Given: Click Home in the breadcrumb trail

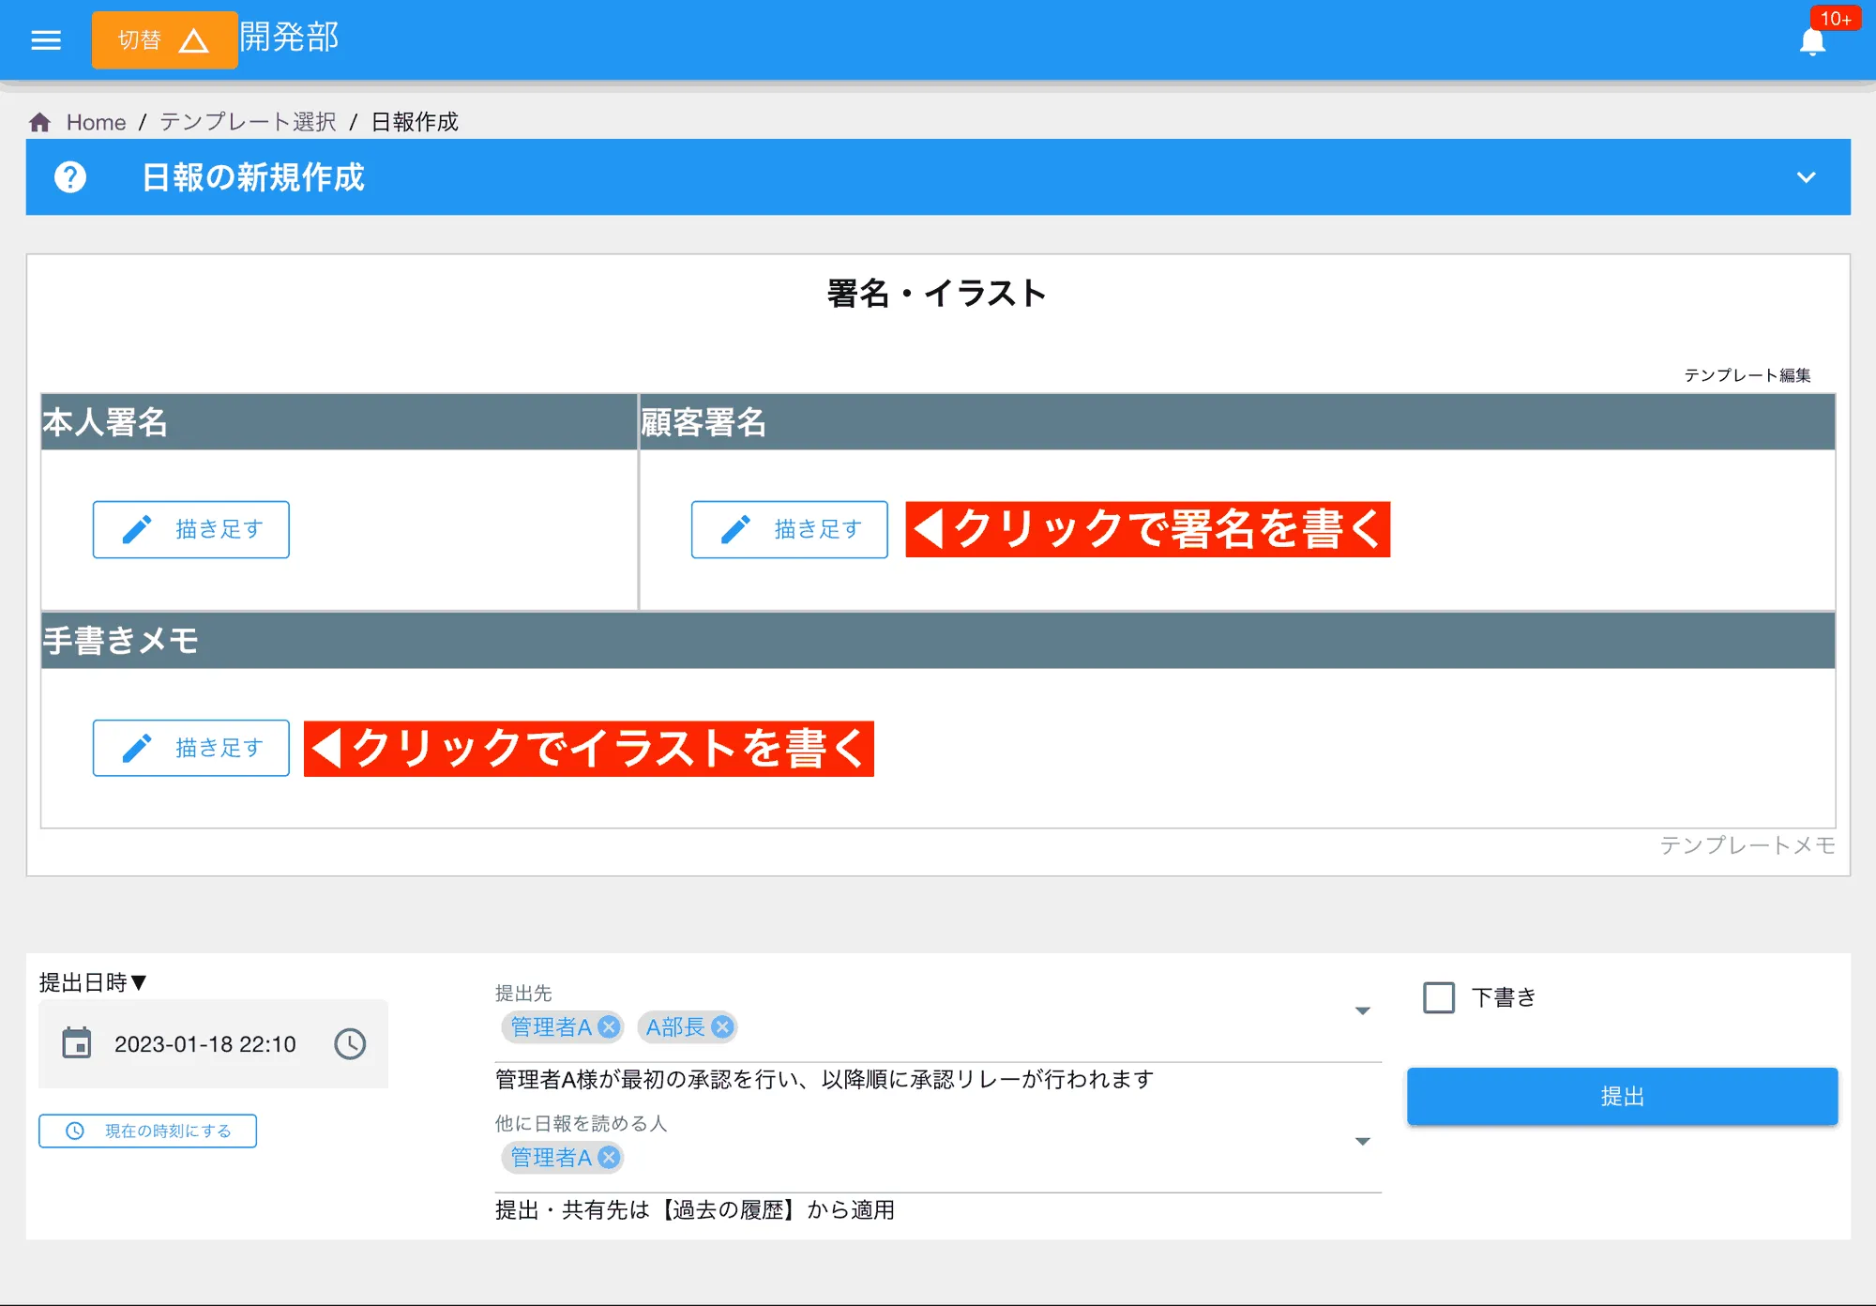Looking at the screenshot, I should tap(97, 121).
